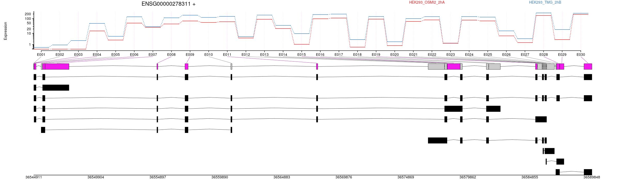Click exon label E026
The height and width of the screenshot is (181, 620).
point(506,55)
